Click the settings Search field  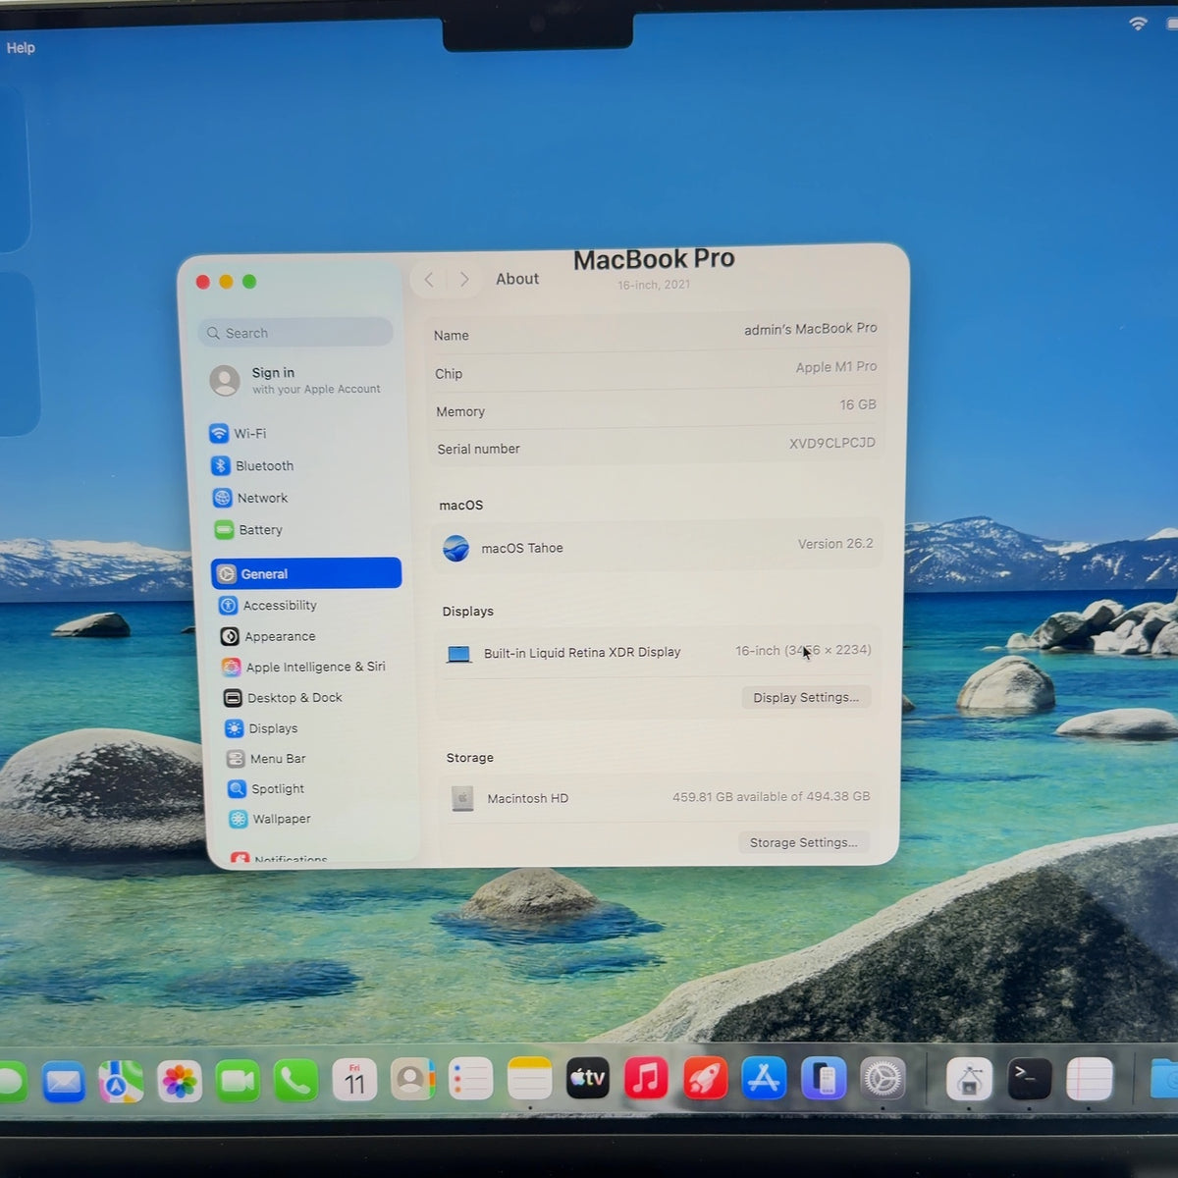(x=294, y=333)
